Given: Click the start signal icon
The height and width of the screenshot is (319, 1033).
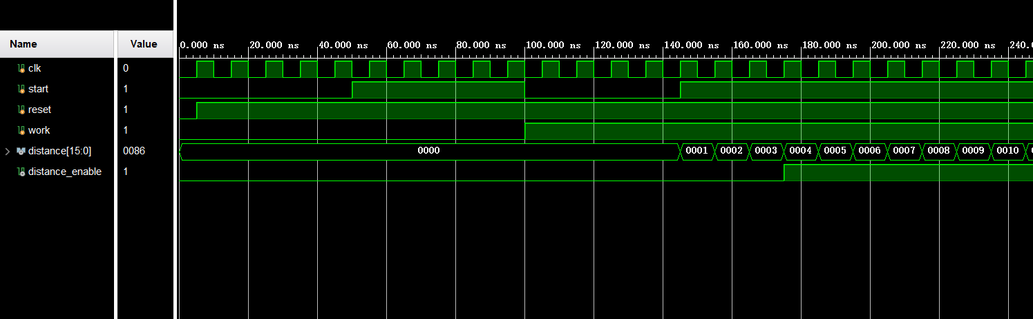Looking at the screenshot, I should pyautogui.click(x=21, y=89).
